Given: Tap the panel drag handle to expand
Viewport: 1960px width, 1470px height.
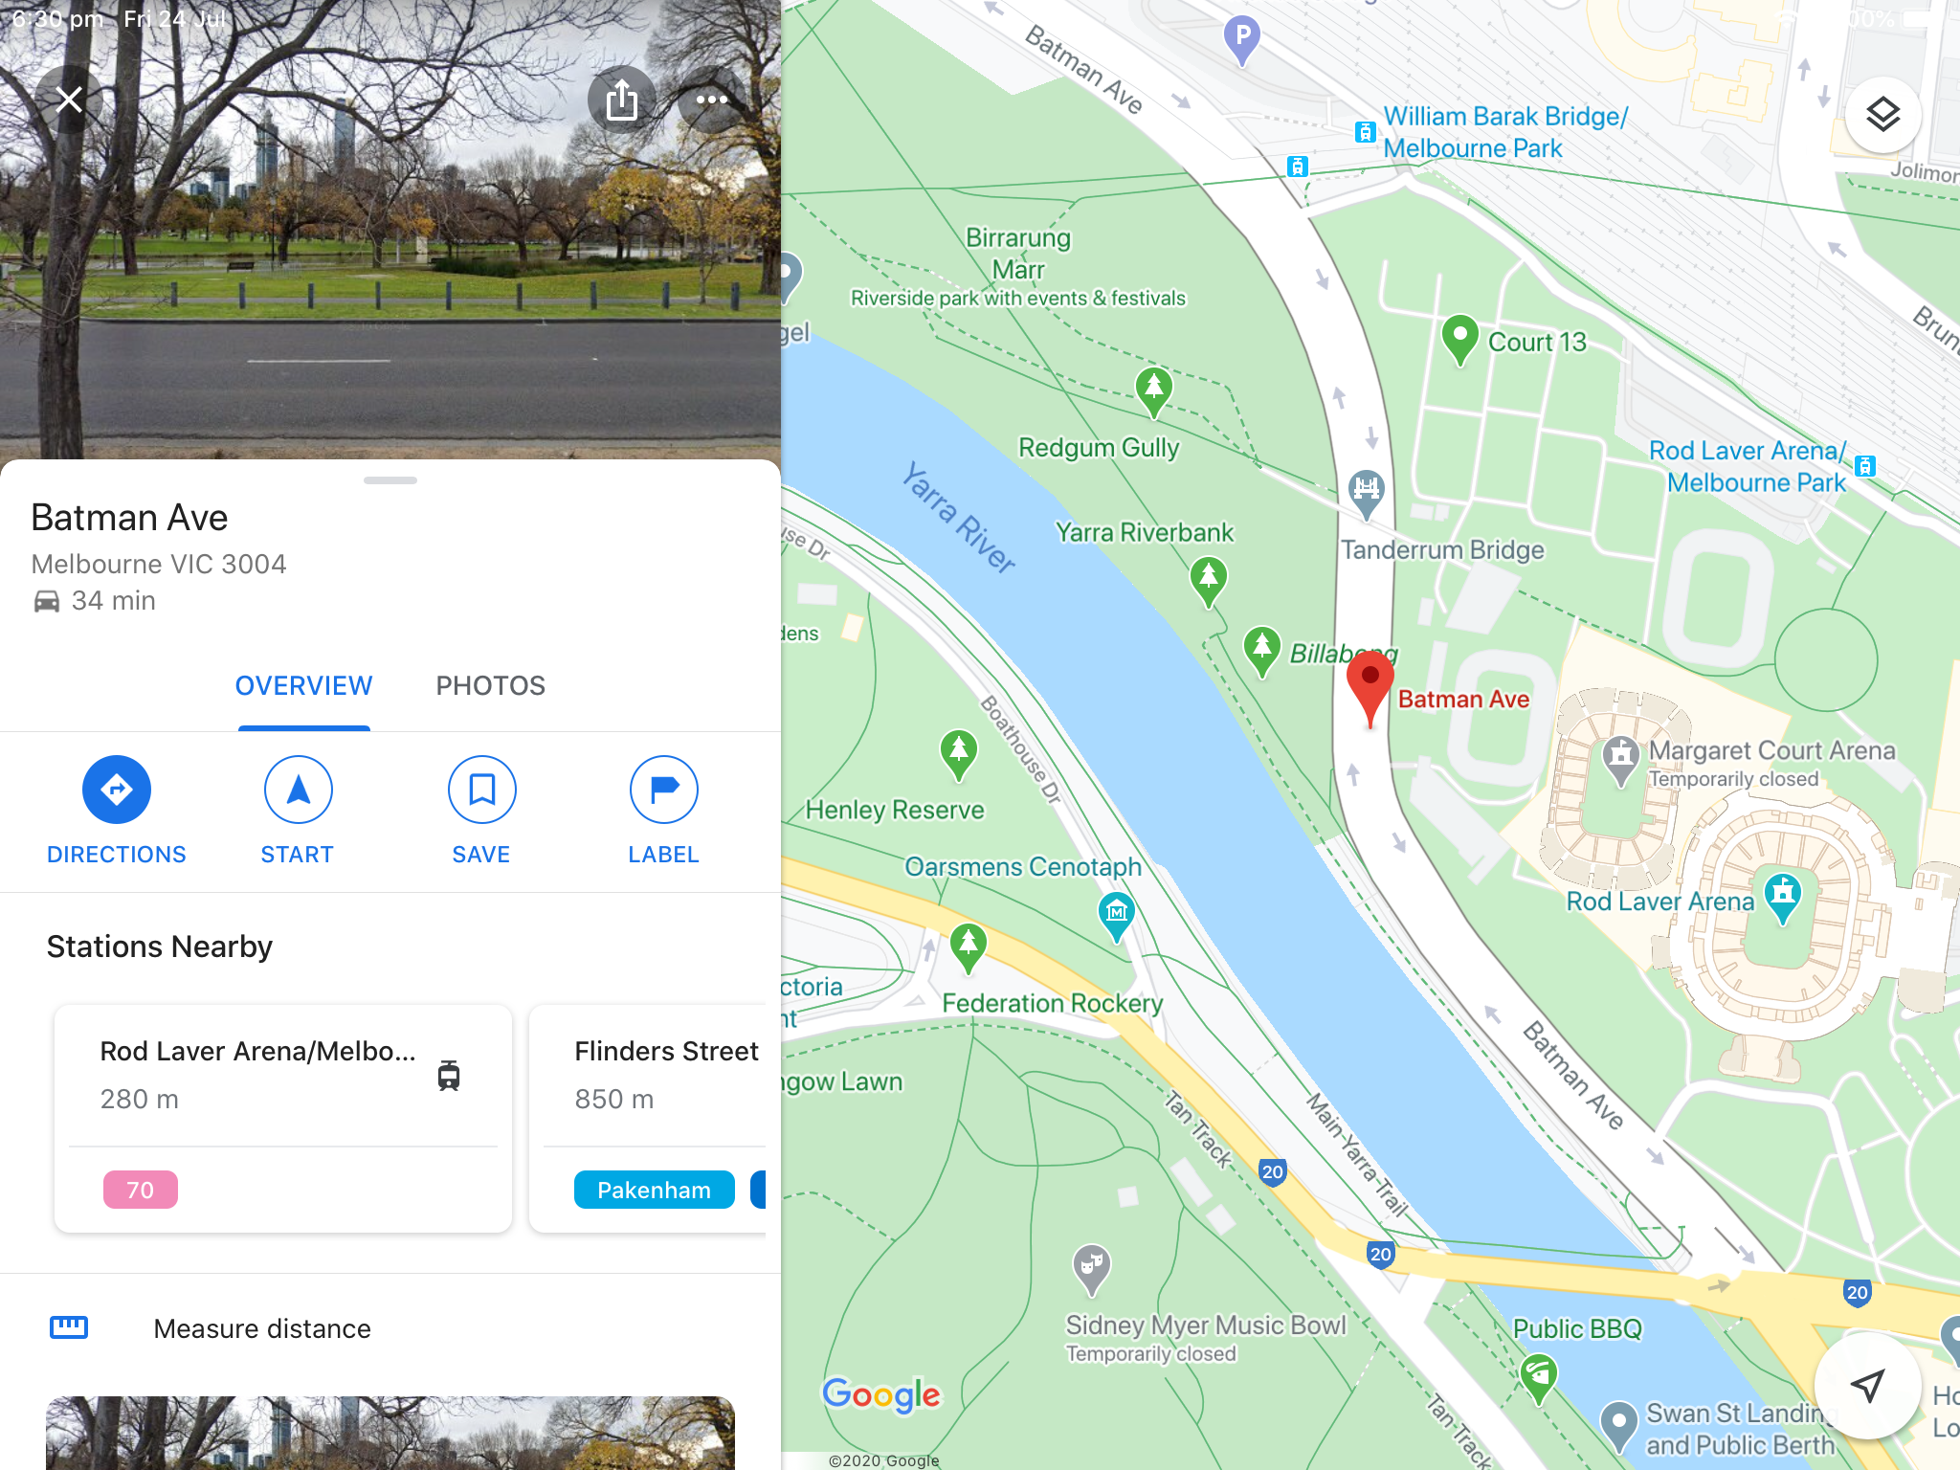Looking at the screenshot, I should (390, 480).
